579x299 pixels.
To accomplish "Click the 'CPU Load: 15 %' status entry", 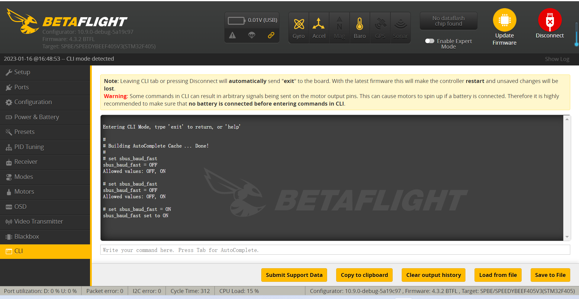I will [x=239, y=291].
